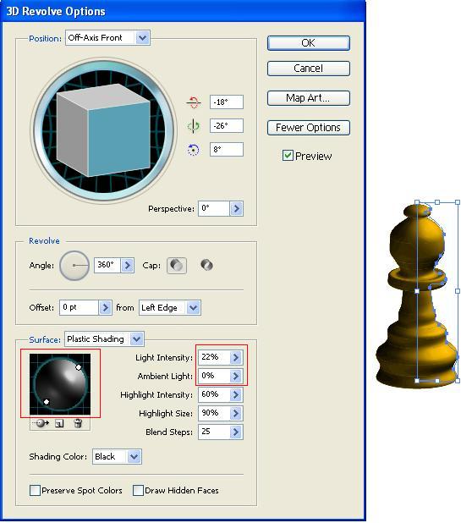
Task: Click the 3D rotation cube preview
Action: pyautogui.click(x=104, y=130)
